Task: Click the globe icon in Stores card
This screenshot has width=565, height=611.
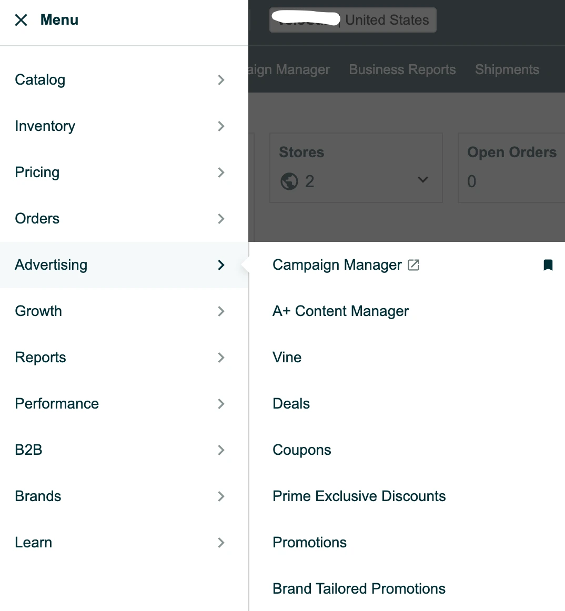Action: [x=289, y=181]
